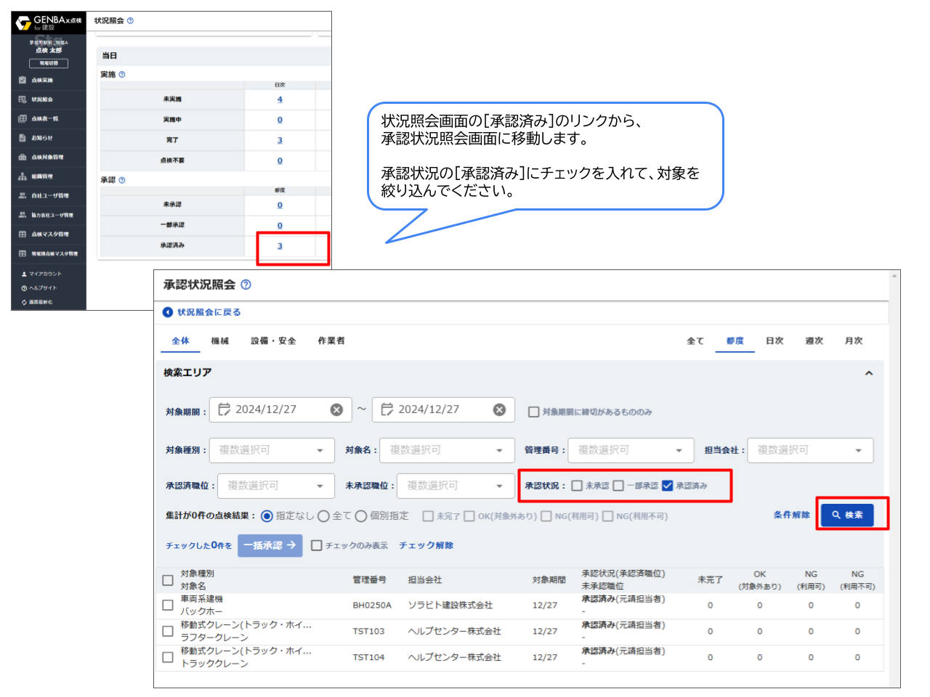Image resolution: width=930 pixels, height=697 pixels.
Task: Open the ヘルプサイト question mark icon
Action: pyautogui.click(x=23, y=288)
